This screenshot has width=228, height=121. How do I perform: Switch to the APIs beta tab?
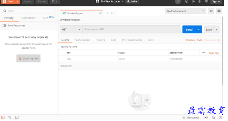point(48,18)
